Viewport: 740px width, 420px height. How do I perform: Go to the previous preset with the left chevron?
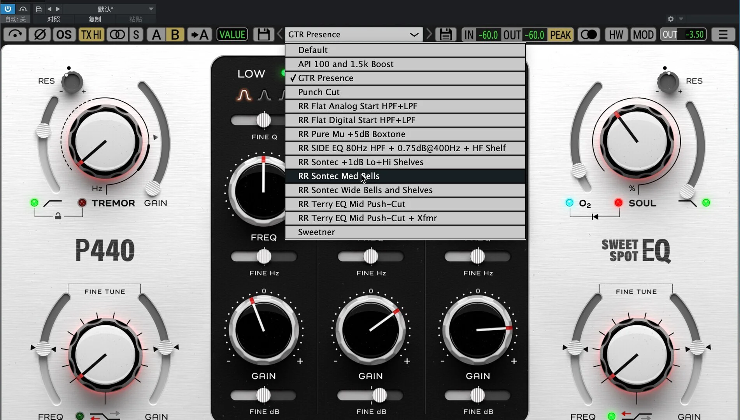[x=280, y=35]
